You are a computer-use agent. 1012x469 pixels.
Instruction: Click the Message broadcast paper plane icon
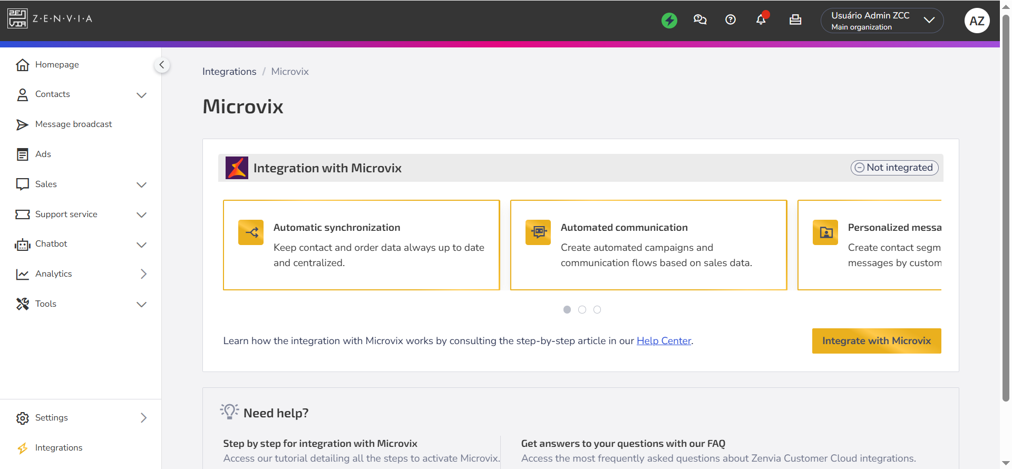22,124
